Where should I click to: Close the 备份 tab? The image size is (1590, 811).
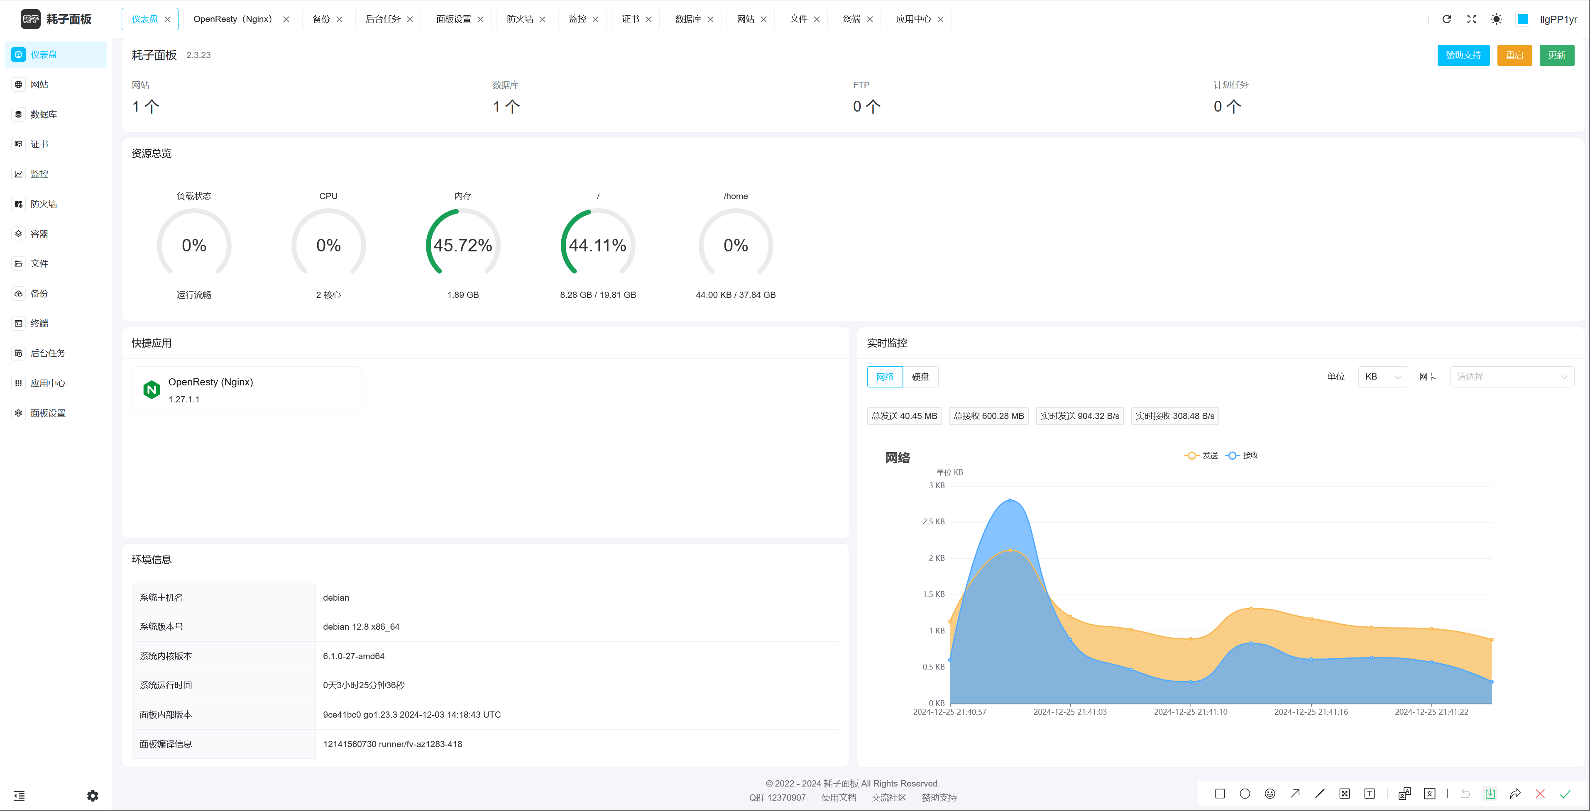pyautogui.click(x=340, y=19)
